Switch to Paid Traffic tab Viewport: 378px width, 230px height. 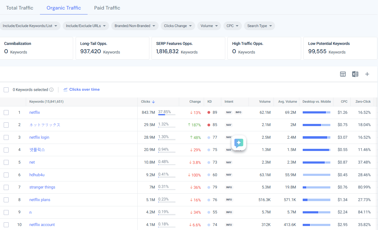tap(107, 8)
